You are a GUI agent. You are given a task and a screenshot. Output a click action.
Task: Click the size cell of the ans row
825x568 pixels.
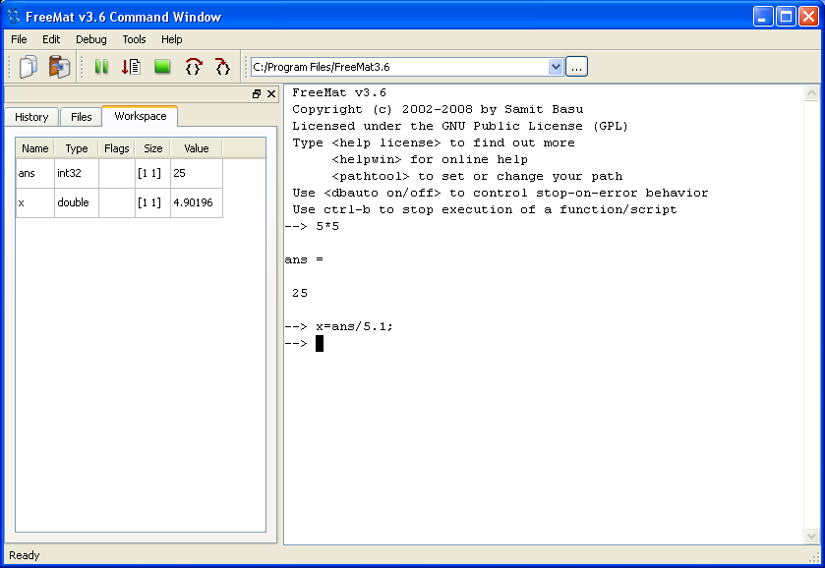pyautogui.click(x=152, y=173)
